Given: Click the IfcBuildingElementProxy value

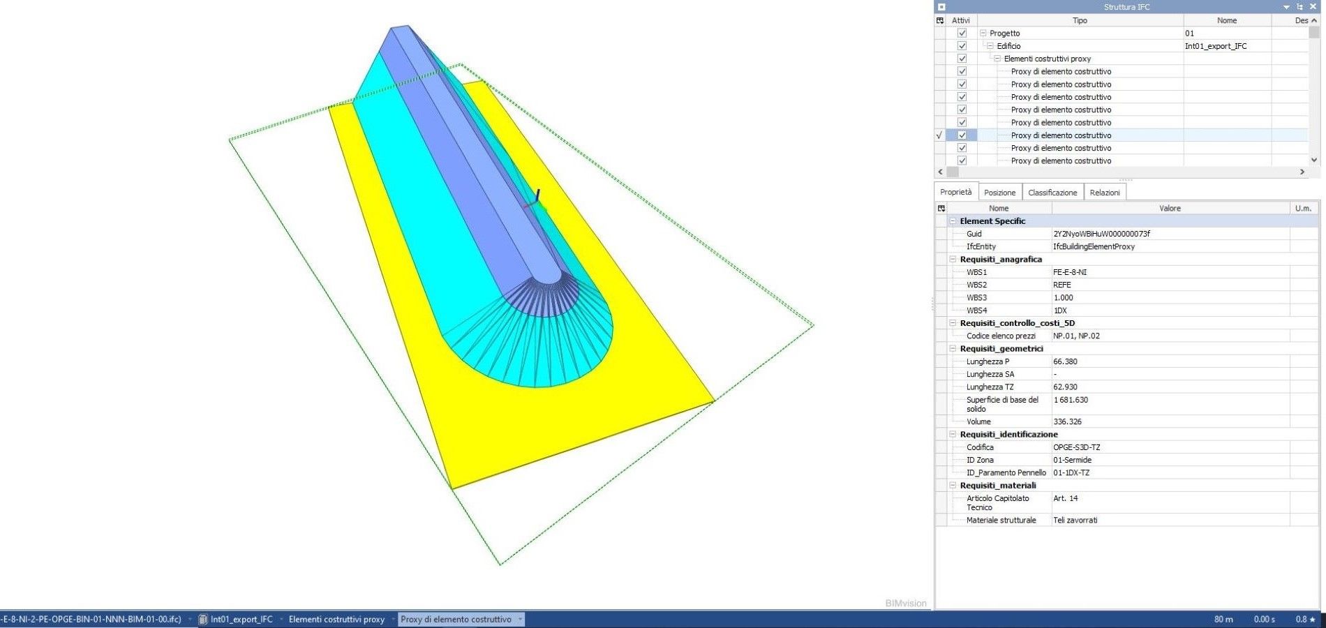Looking at the screenshot, I should click(x=1094, y=246).
